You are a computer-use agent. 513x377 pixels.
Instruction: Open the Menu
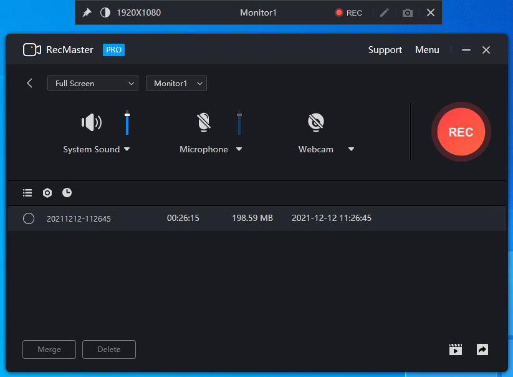click(427, 50)
